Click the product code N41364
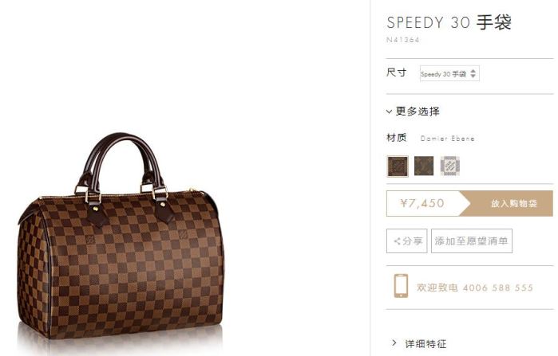558x356 pixels. [403, 40]
